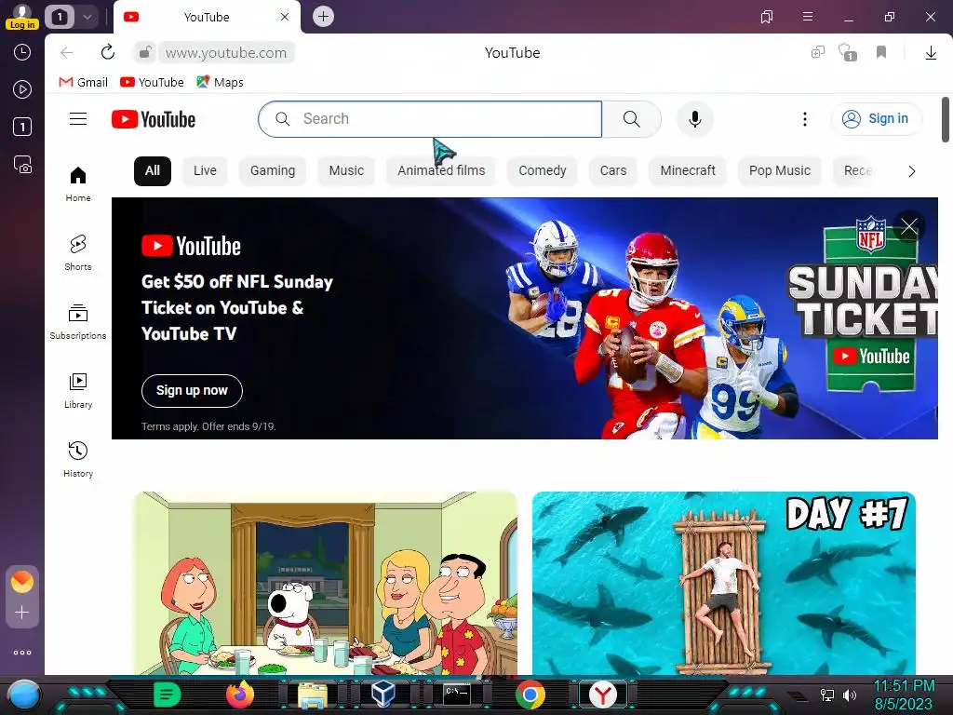Click the page vertical scrollbar
This screenshot has width=953, height=715.
click(x=946, y=120)
